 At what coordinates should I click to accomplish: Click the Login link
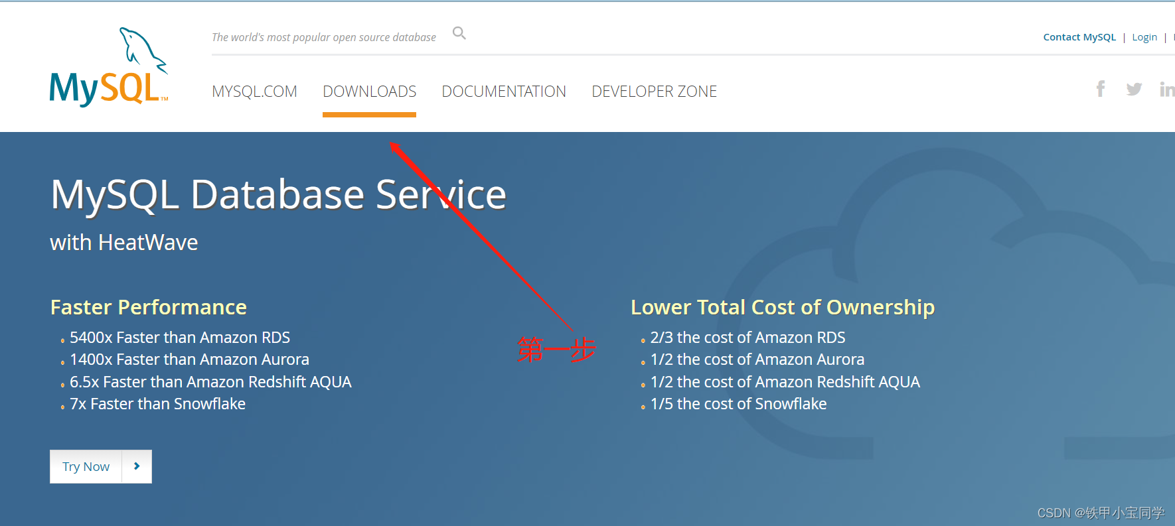pos(1144,37)
